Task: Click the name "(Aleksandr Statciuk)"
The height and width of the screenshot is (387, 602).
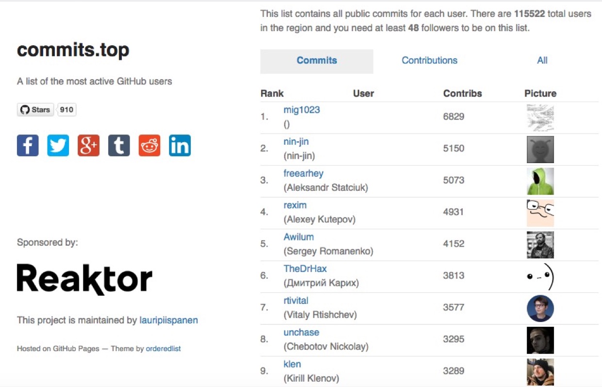Action: (326, 187)
